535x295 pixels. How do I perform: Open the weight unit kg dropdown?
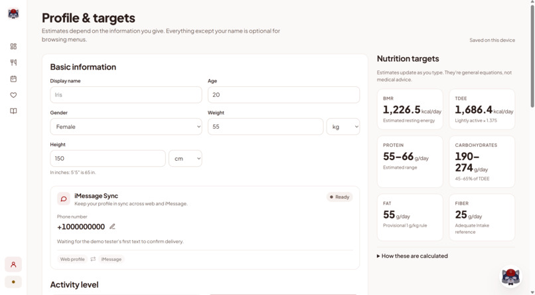click(x=343, y=127)
